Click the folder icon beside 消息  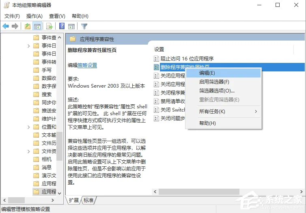click(36, 167)
